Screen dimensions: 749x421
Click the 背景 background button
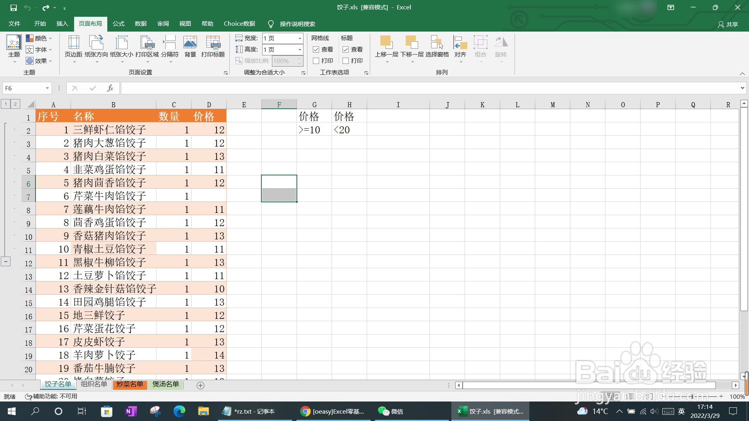tap(190, 47)
